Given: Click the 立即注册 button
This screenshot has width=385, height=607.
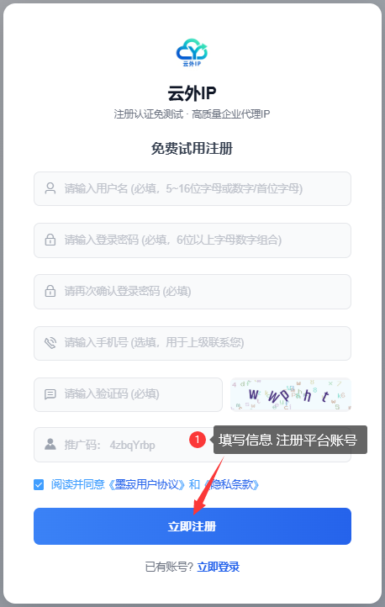Looking at the screenshot, I should coord(192,526).
